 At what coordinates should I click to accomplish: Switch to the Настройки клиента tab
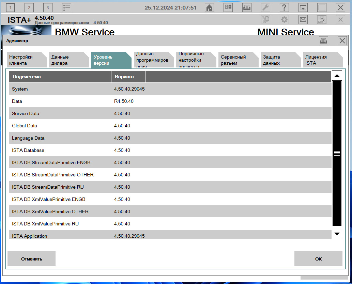click(x=25, y=60)
